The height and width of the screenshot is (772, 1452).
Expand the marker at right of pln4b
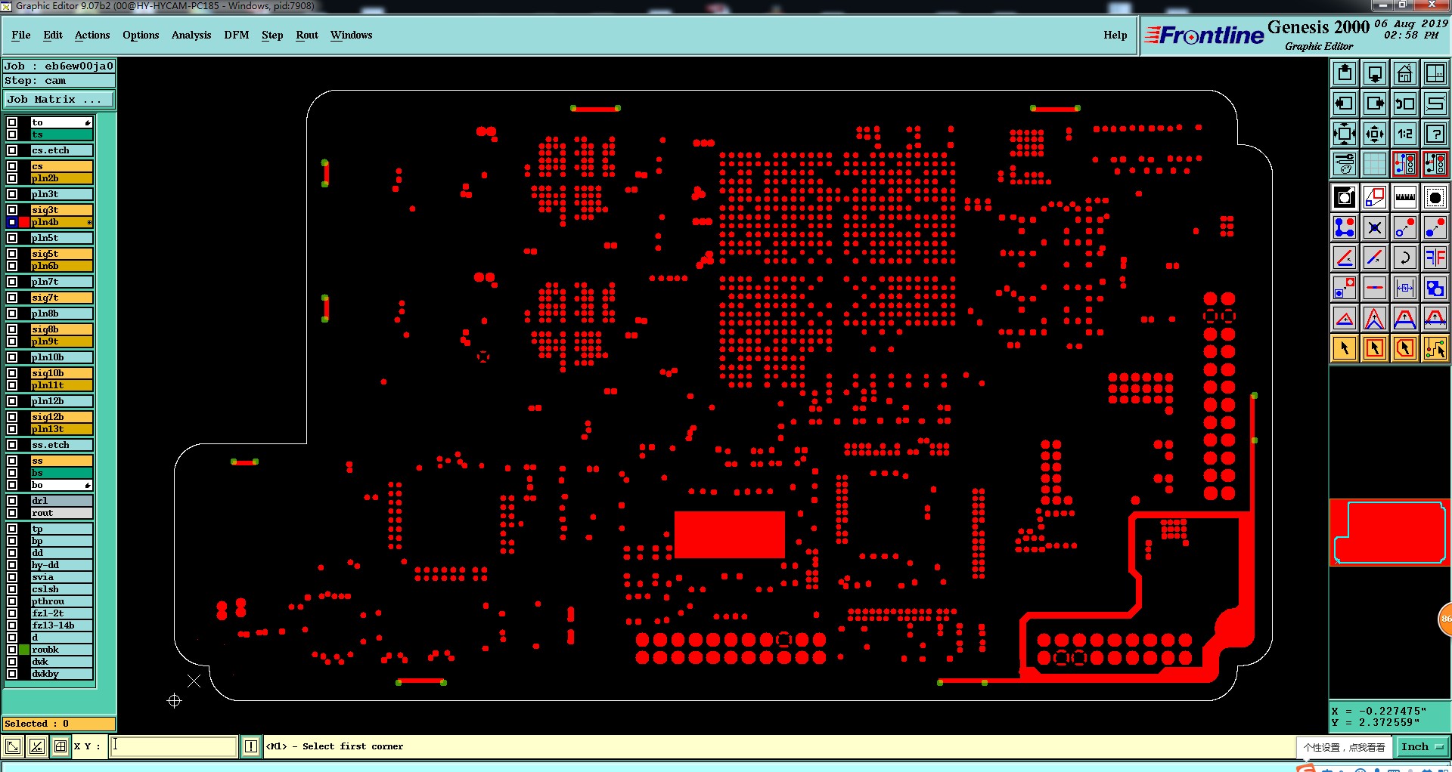click(x=89, y=222)
